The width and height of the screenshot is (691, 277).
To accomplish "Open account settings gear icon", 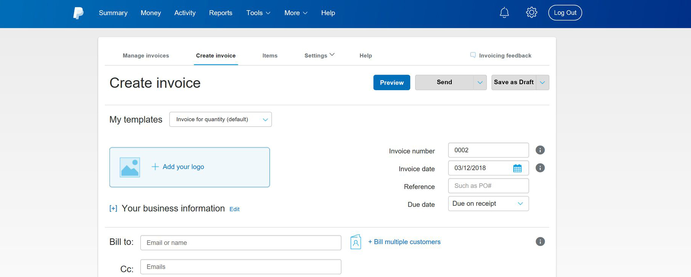I will tap(531, 13).
